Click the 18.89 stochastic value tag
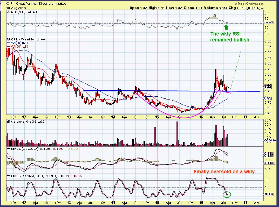This screenshot has width=279, height=207. click(269, 194)
